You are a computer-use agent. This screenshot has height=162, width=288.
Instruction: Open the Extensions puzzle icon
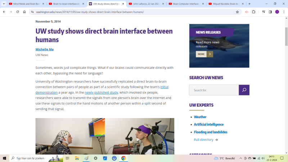[x=254, y=12]
